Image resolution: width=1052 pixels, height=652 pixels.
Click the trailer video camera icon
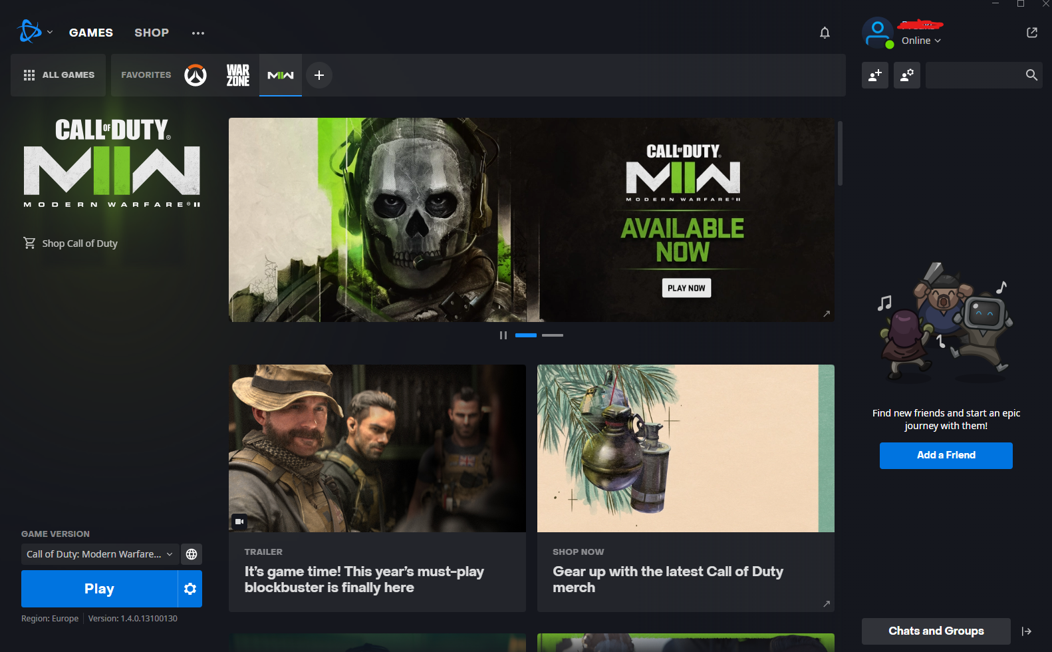point(239,522)
